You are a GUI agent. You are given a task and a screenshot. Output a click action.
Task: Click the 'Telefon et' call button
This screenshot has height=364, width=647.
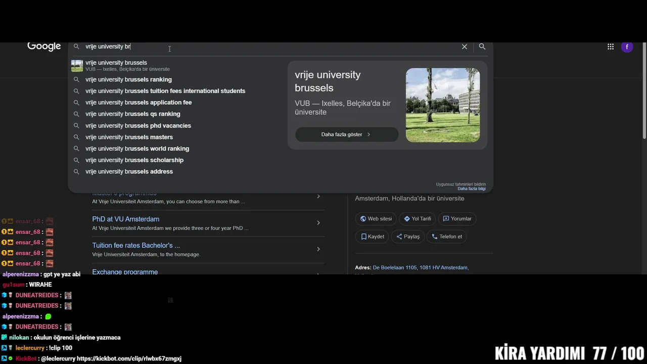coord(447,237)
